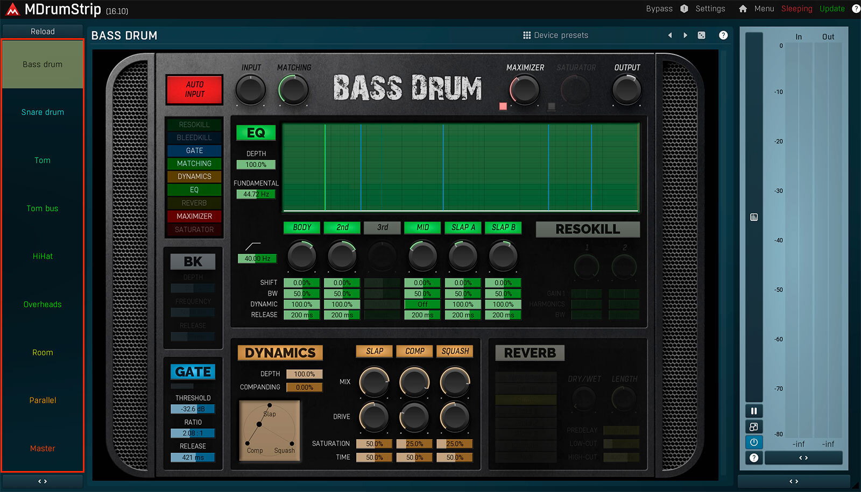This screenshot has width=861, height=492.
Task: Load the previous device preset arrow
Action: tap(670, 35)
